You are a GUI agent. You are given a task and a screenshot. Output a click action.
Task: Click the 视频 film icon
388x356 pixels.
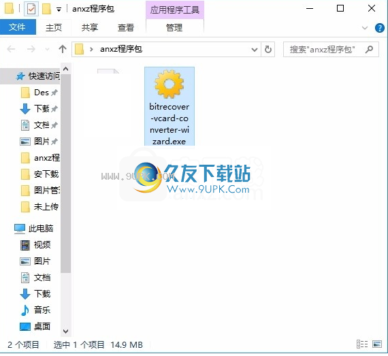(25, 245)
